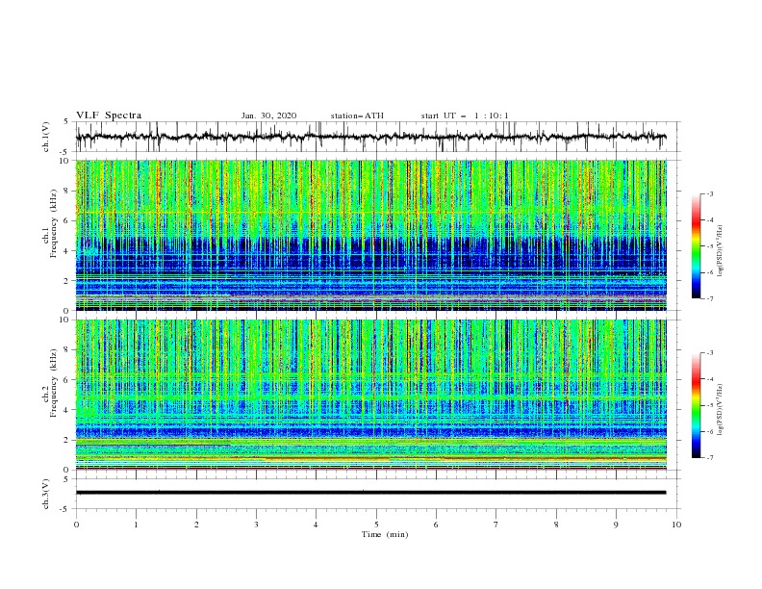Click the Time (min) axis title

385,534
